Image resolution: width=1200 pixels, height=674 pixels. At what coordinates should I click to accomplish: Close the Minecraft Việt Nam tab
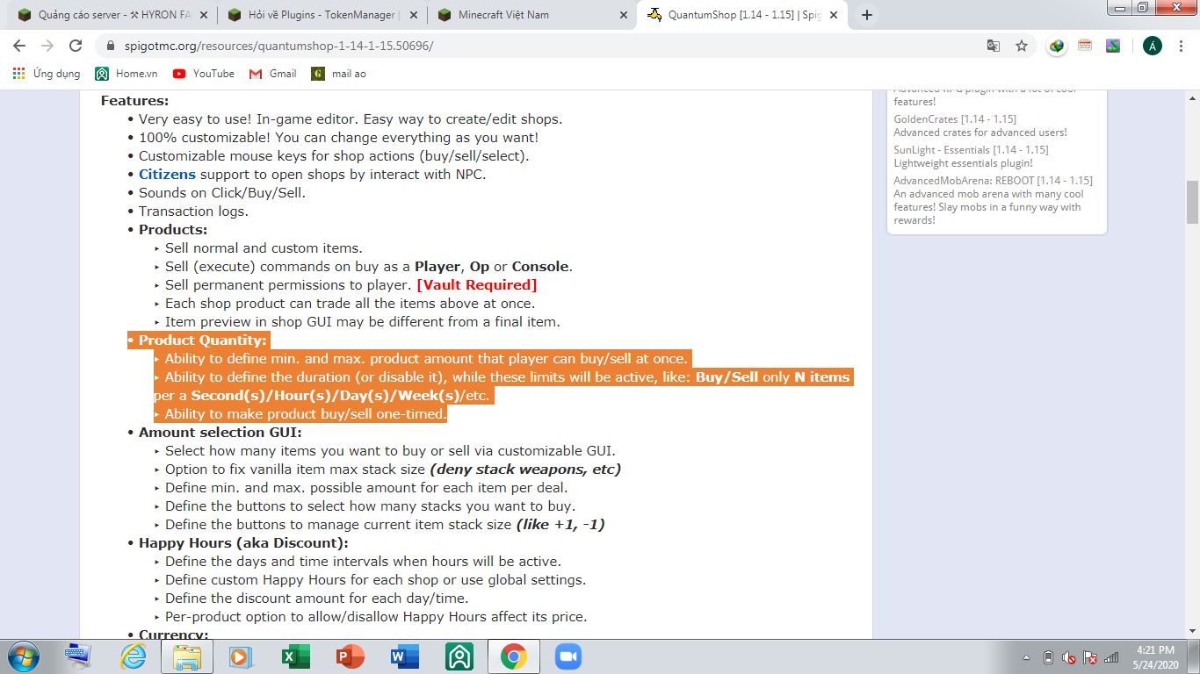[x=624, y=15]
